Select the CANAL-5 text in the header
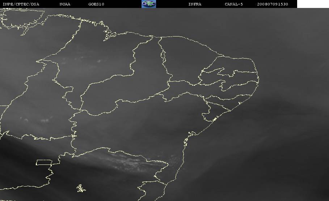The height and width of the screenshot is (201, 329). (x=233, y=4)
